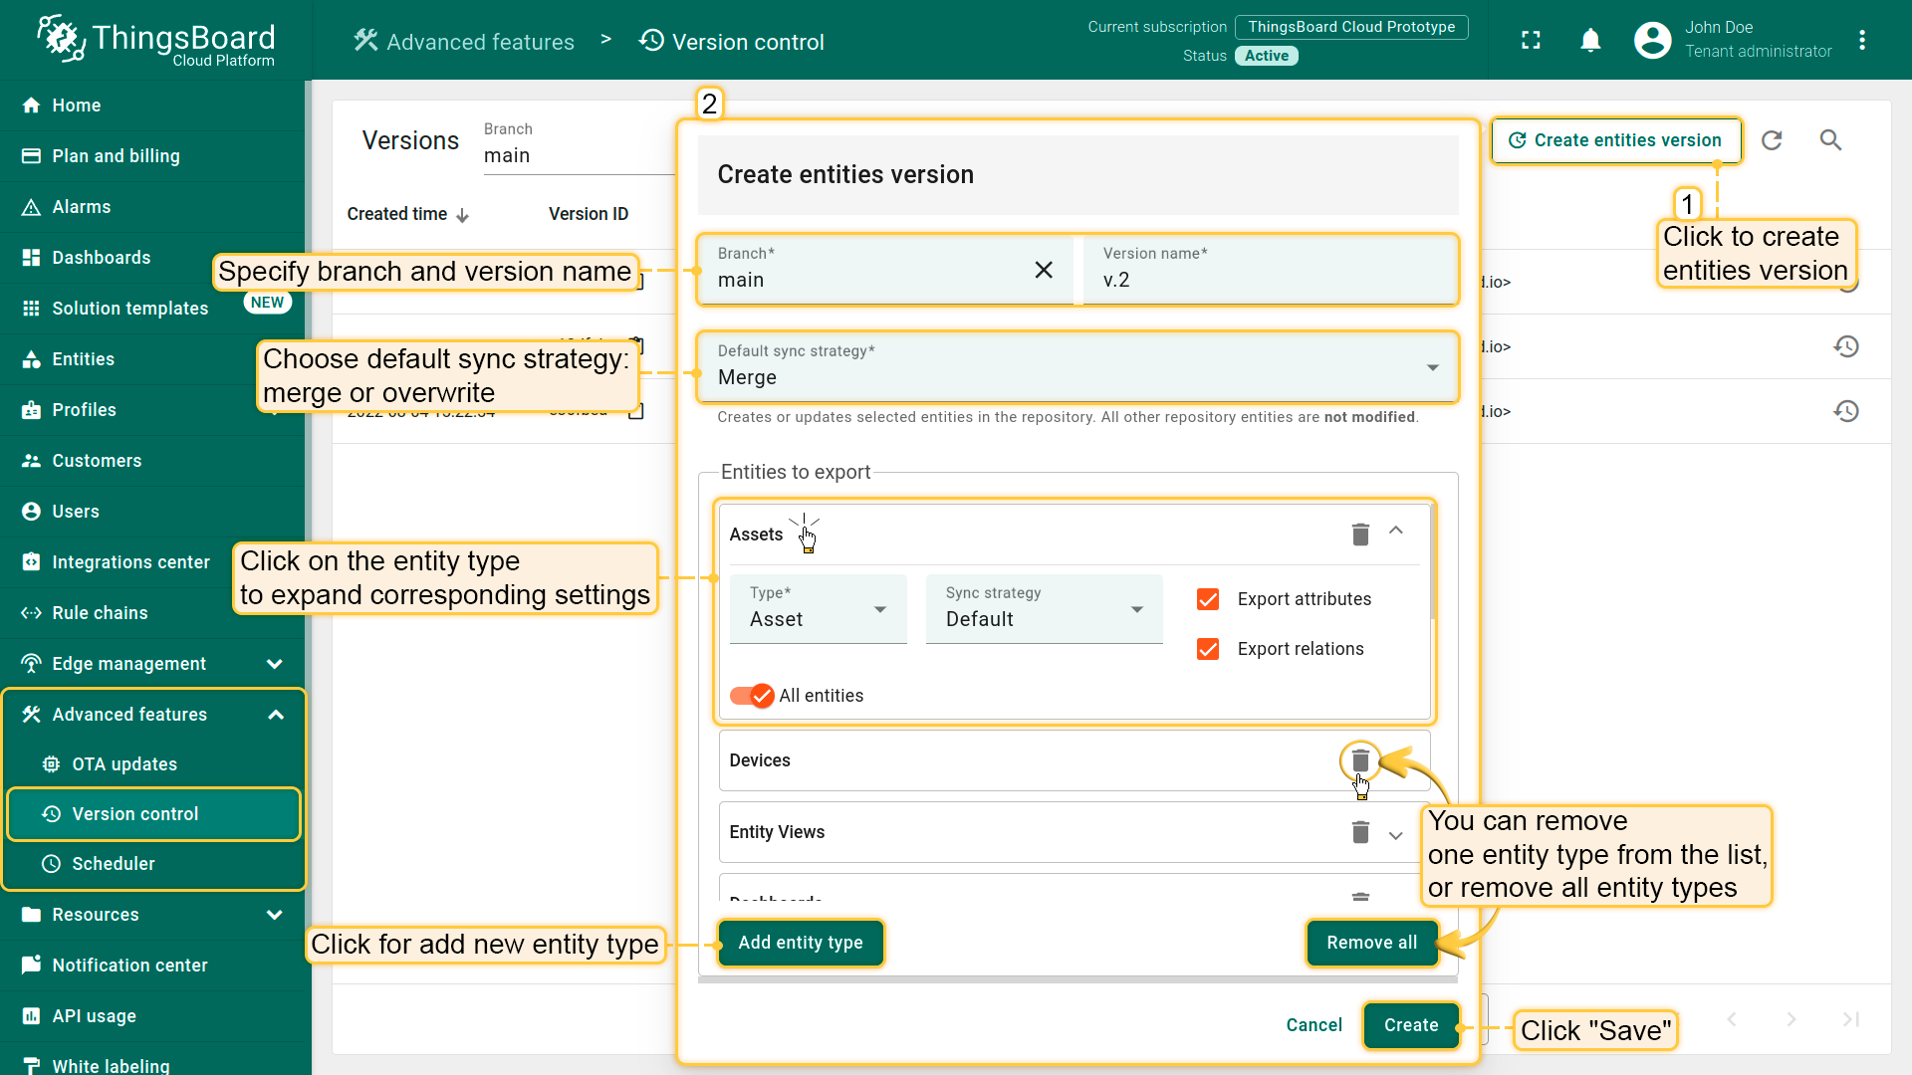Uncheck Export attributes checkbox

pyautogui.click(x=1208, y=599)
